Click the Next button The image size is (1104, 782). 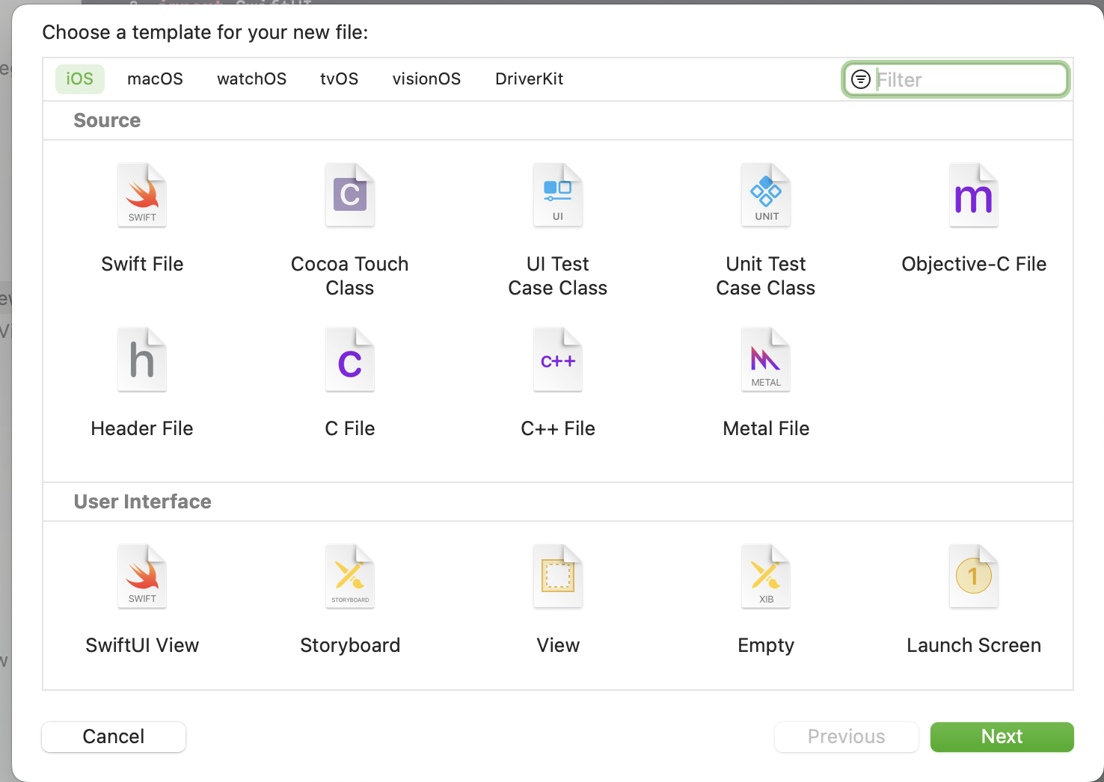point(1002,737)
